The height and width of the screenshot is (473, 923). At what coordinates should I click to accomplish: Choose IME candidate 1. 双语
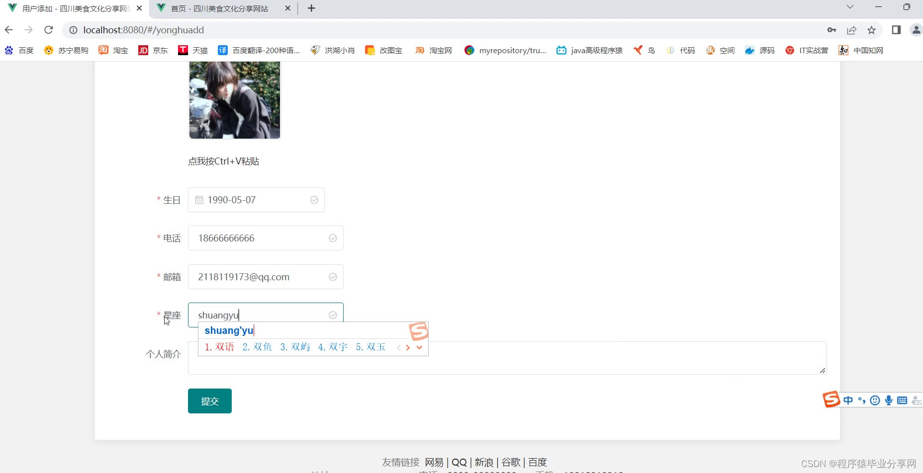coord(219,347)
